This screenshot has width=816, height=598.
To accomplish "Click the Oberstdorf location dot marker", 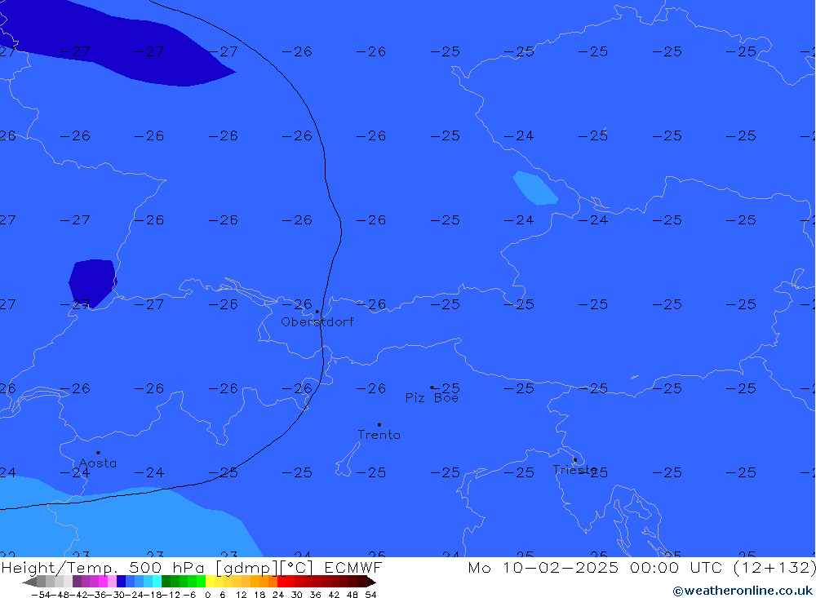I will (317, 312).
